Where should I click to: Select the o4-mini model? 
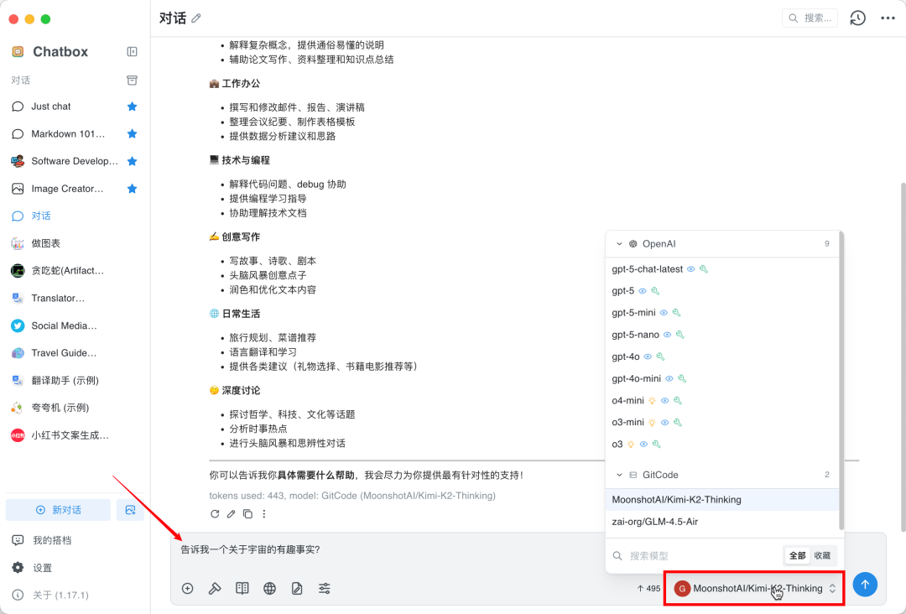(722, 400)
